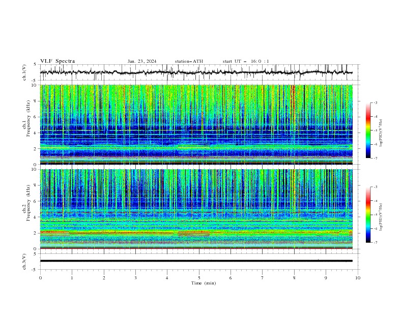The height and width of the screenshot is (312, 403).
Task: Click the log(PSD) label beside ch.1 colorbar
Action: tap(381, 133)
